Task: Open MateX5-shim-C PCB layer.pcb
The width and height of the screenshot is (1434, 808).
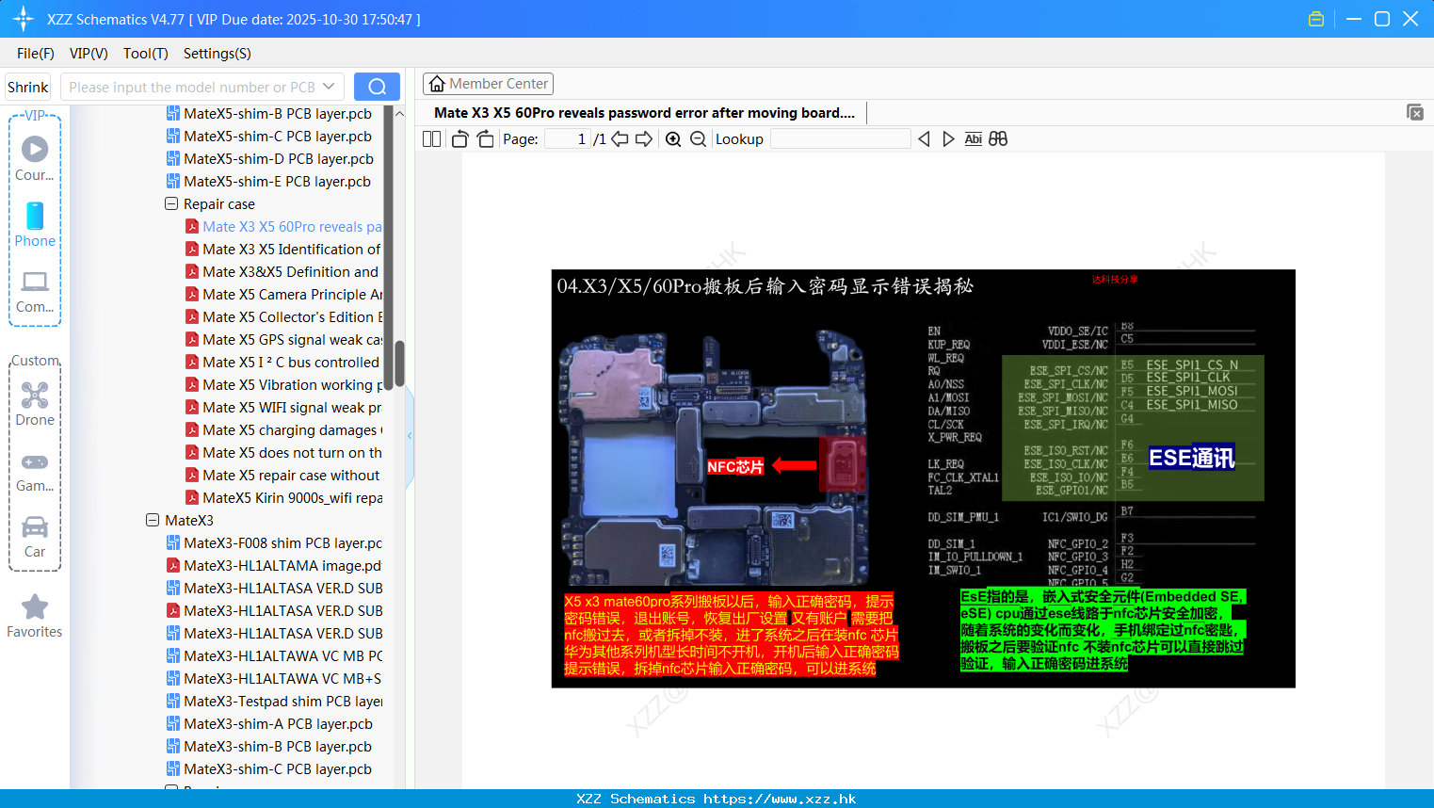Action: (x=268, y=136)
